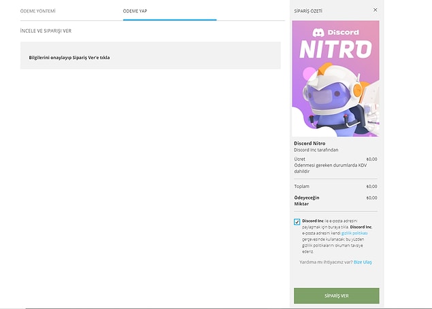Close the Sipariş Özeti panel
Image resolution: width=432 pixels, height=309 pixels.
click(375, 10)
